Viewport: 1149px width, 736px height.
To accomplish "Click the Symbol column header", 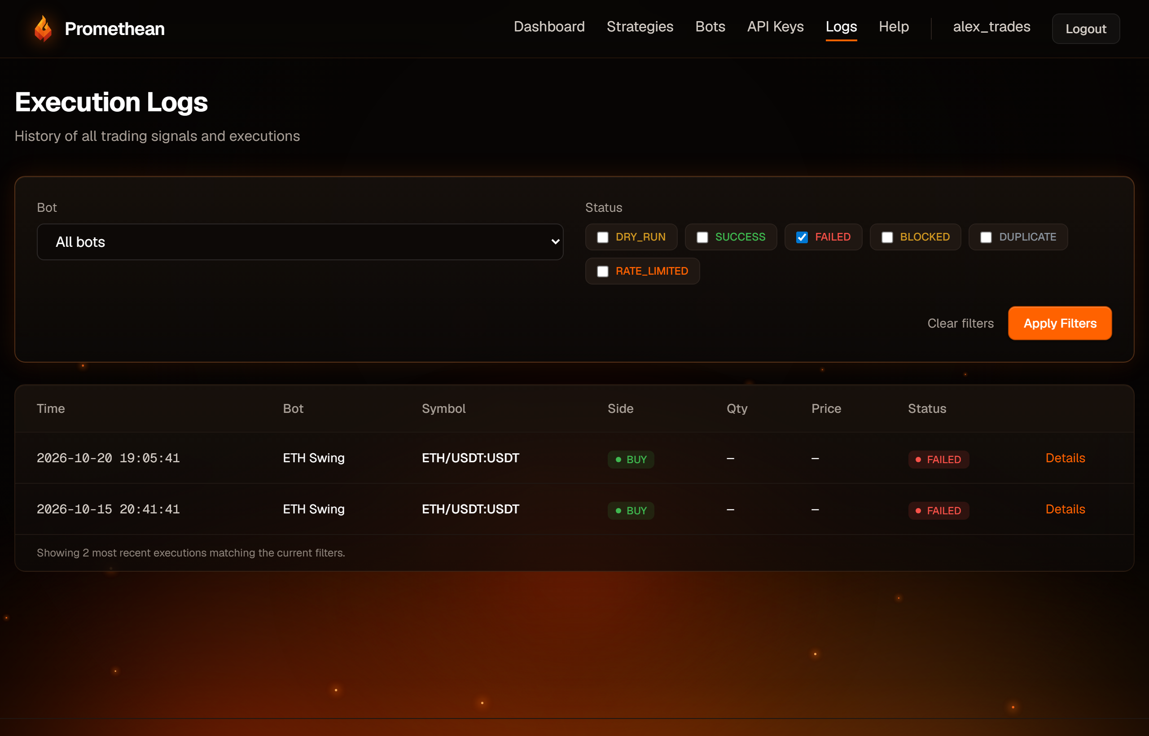I will click(443, 409).
